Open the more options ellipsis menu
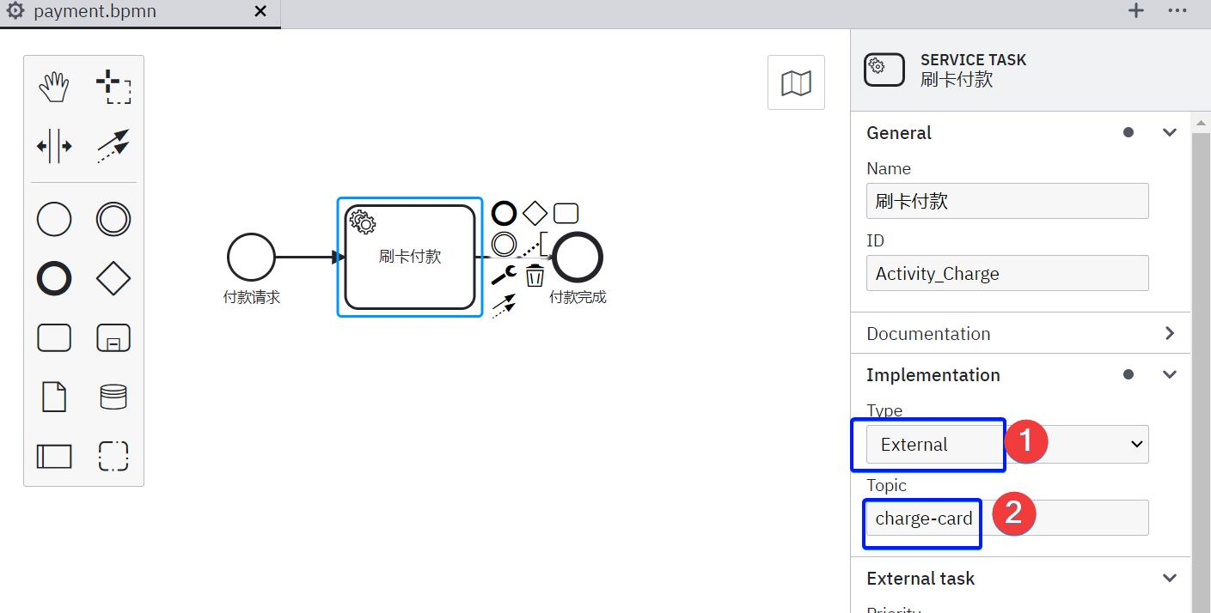The width and height of the screenshot is (1211, 613). pos(1177,11)
